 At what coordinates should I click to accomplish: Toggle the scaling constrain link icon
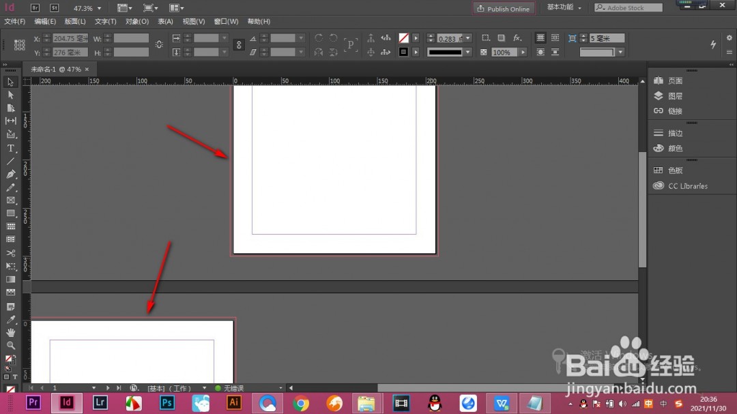(x=239, y=45)
